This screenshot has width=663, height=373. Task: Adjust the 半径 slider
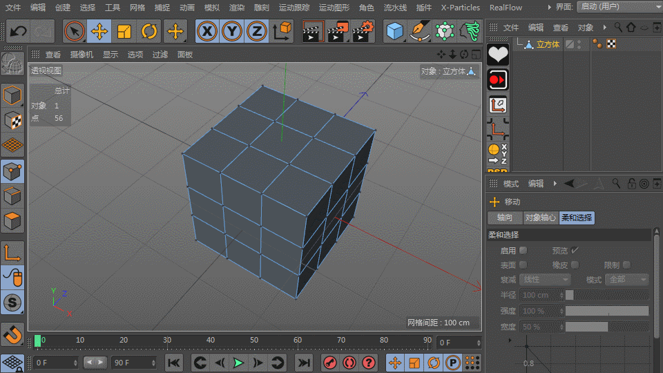[x=607, y=295]
